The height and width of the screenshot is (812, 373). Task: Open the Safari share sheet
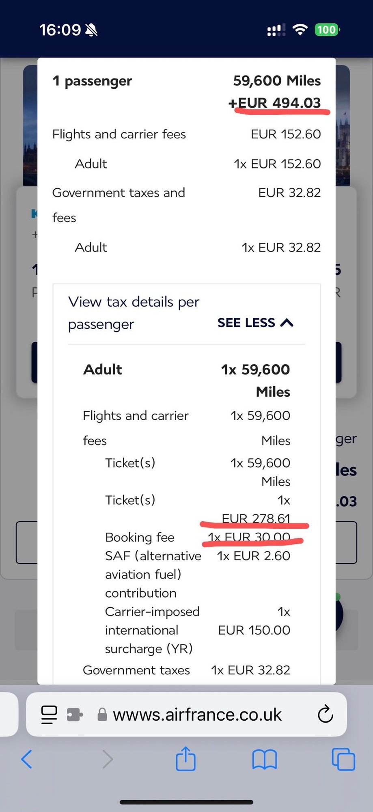click(x=185, y=758)
